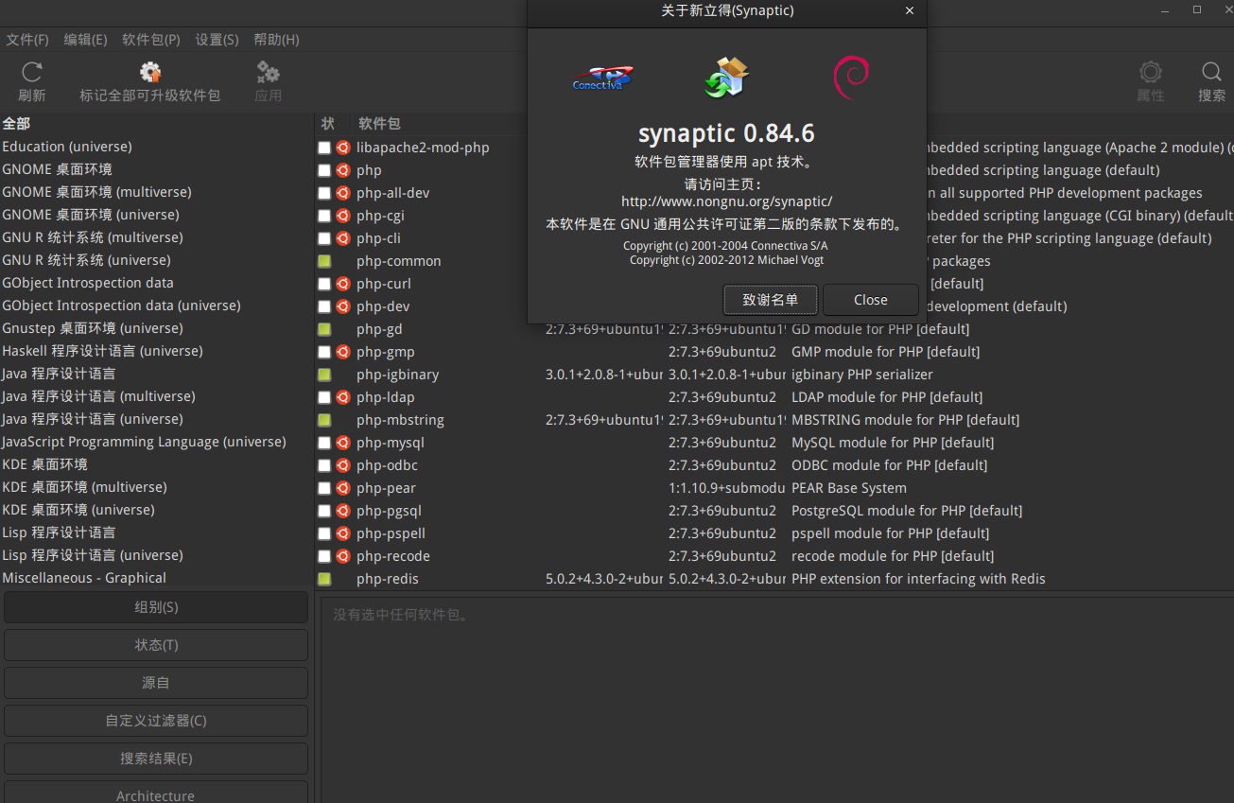Sort by the 状 status column header
The width and height of the screenshot is (1234, 803).
click(328, 124)
